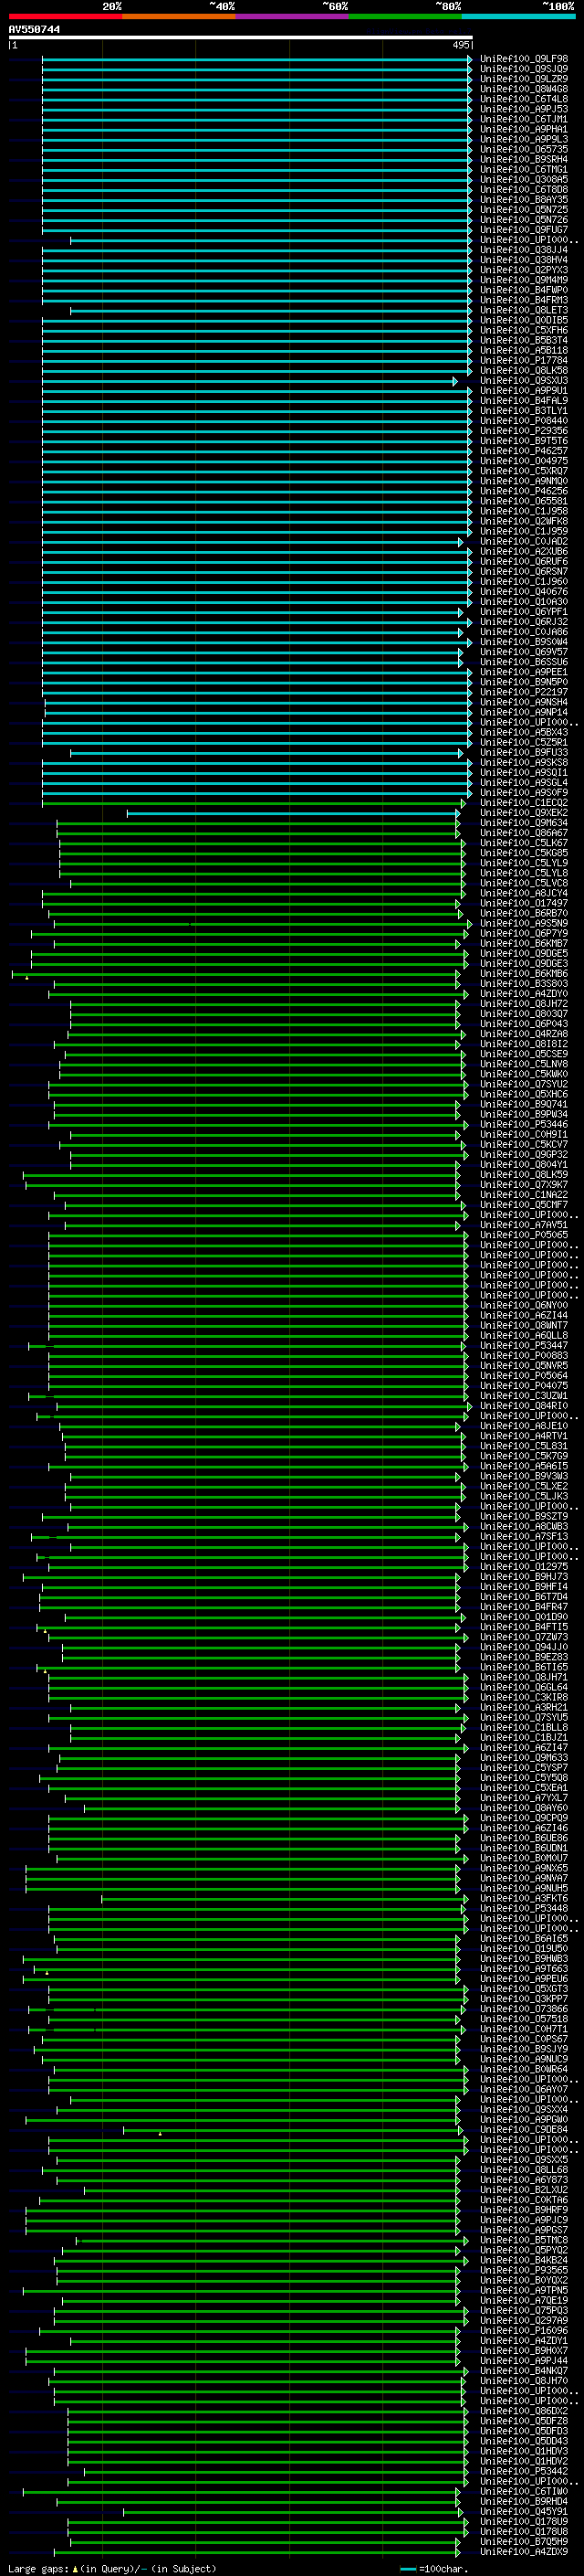This screenshot has height=2576, width=584.
Task: Open hit UniRef100_Q9LF98
Action: pos(524,59)
